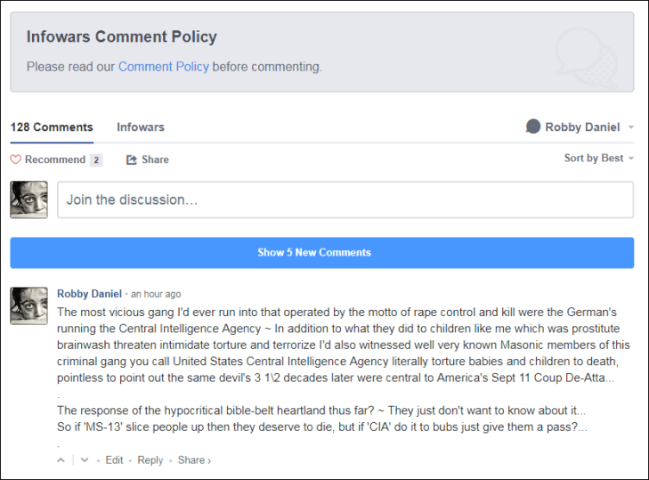Open Robby Daniel's profile from the comment author name
Viewport: 649px width, 480px height.
tap(89, 294)
